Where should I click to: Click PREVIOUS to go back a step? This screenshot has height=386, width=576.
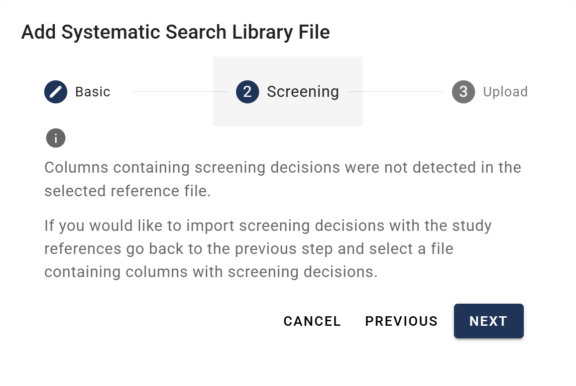tap(401, 321)
